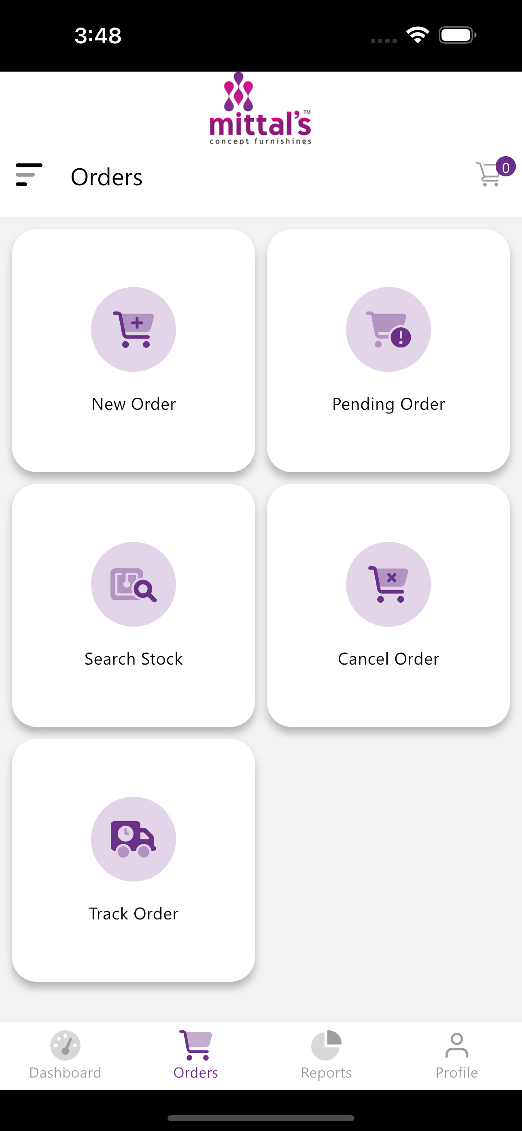522x1131 pixels.
Task: Switch to the Dashboard tab label
Action: pos(66,1073)
